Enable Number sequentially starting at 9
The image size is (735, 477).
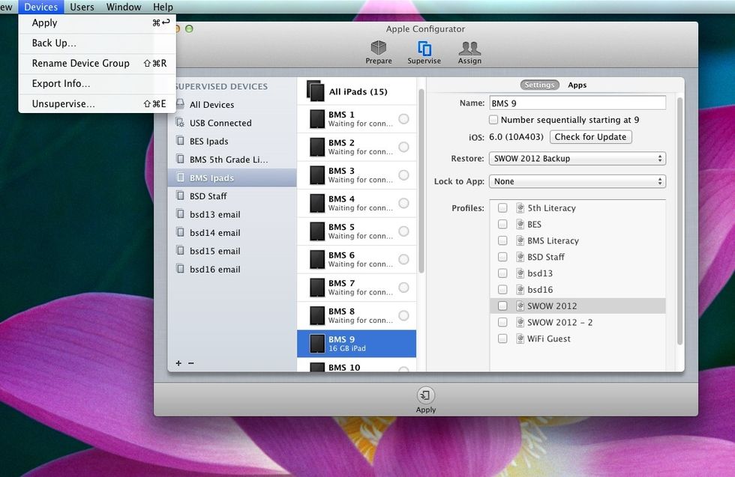(493, 120)
